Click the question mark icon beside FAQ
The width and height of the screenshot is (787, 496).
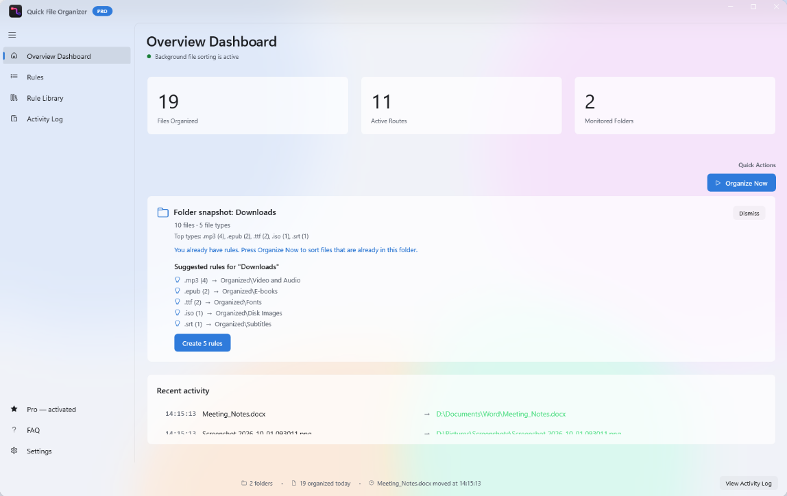(14, 430)
